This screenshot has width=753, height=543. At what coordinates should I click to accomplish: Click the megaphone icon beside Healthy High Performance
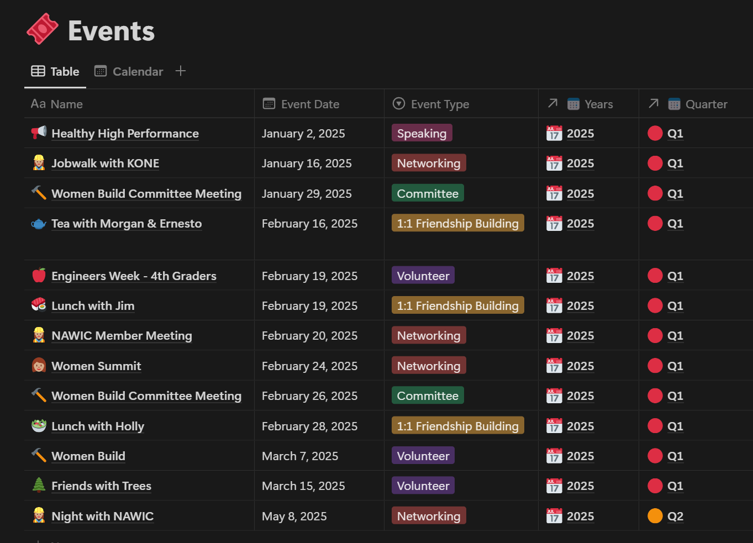[x=39, y=133]
